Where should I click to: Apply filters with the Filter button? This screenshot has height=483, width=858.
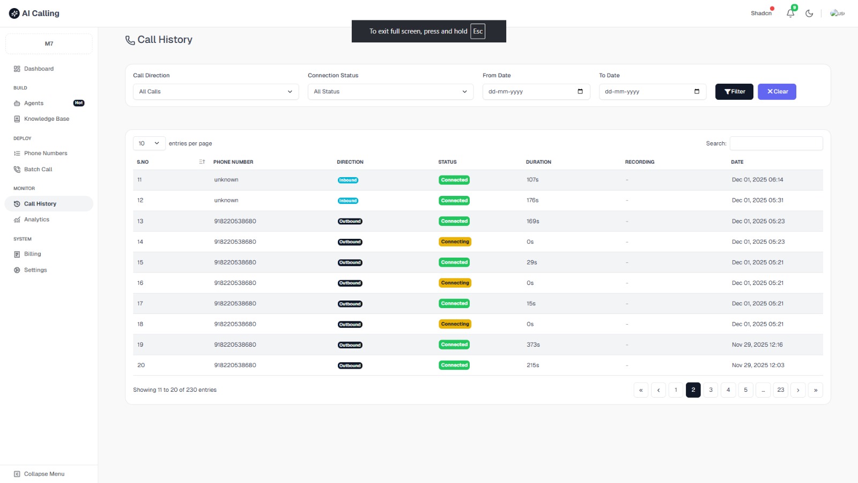point(734,91)
